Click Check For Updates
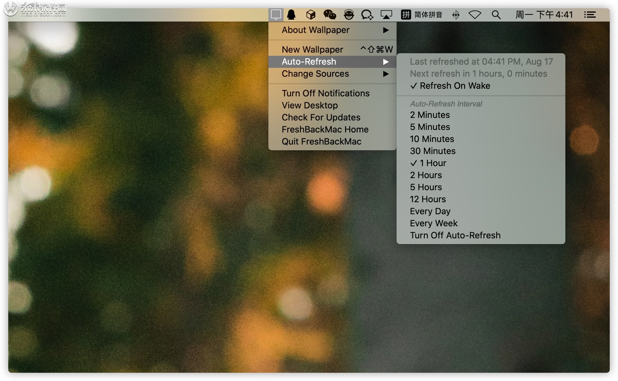The width and height of the screenshot is (618, 381). 321,118
